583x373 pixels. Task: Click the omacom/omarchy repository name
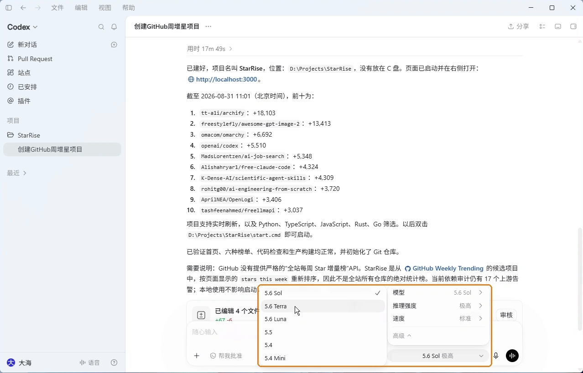pyautogui.click(x=223, y=135)
